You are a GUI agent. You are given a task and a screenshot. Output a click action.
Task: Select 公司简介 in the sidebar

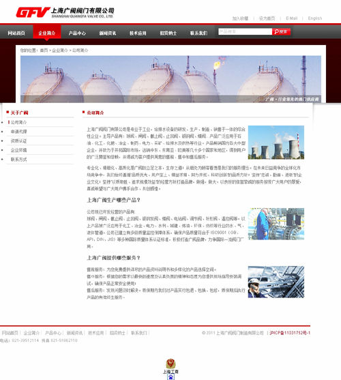tap(18, 122)
